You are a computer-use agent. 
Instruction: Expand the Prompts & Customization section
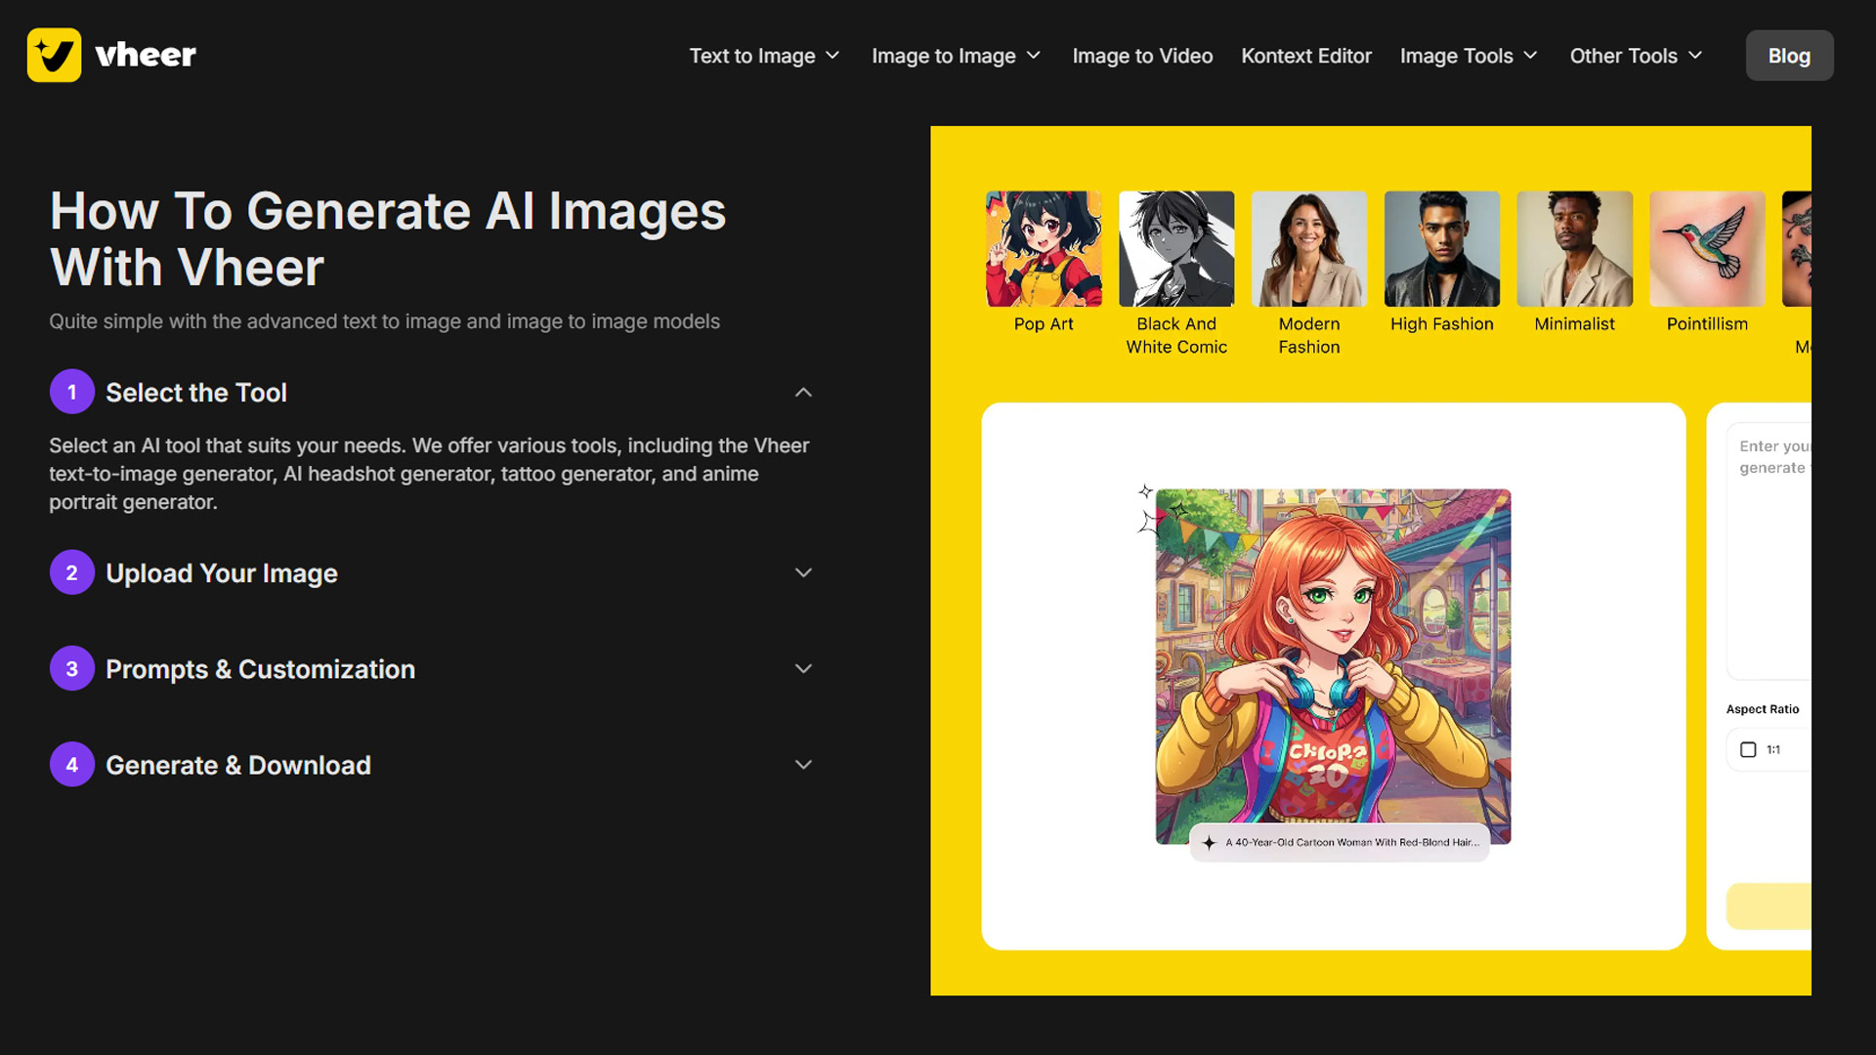click(803, 668)
